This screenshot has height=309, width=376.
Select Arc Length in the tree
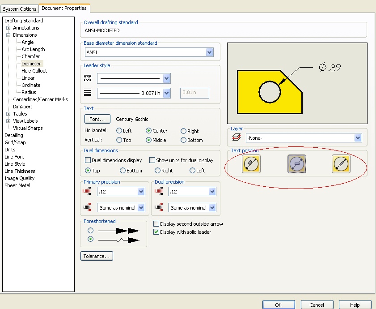coord(33,49)
